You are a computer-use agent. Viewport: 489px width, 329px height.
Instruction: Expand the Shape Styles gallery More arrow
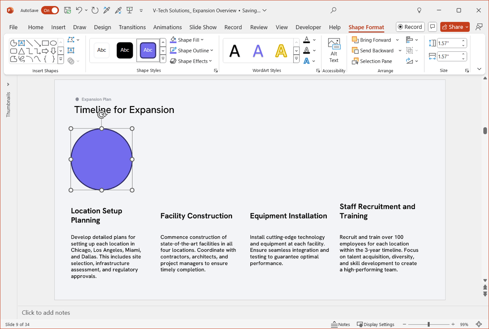pyautogui.click(x=163, y=60)
